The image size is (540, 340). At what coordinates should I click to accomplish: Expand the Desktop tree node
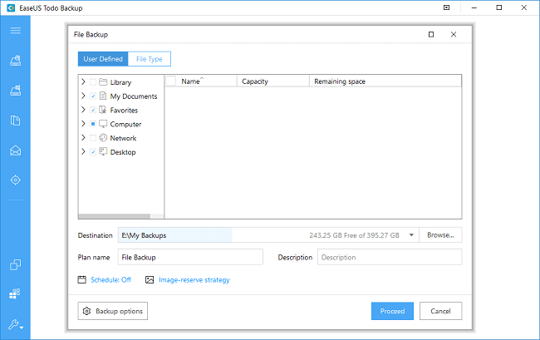point(83,152)
